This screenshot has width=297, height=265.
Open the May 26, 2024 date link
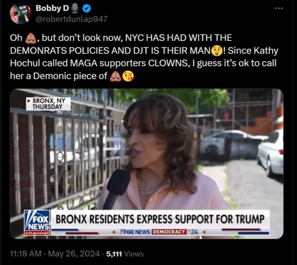pyautogui.click(x=74, y=254)
